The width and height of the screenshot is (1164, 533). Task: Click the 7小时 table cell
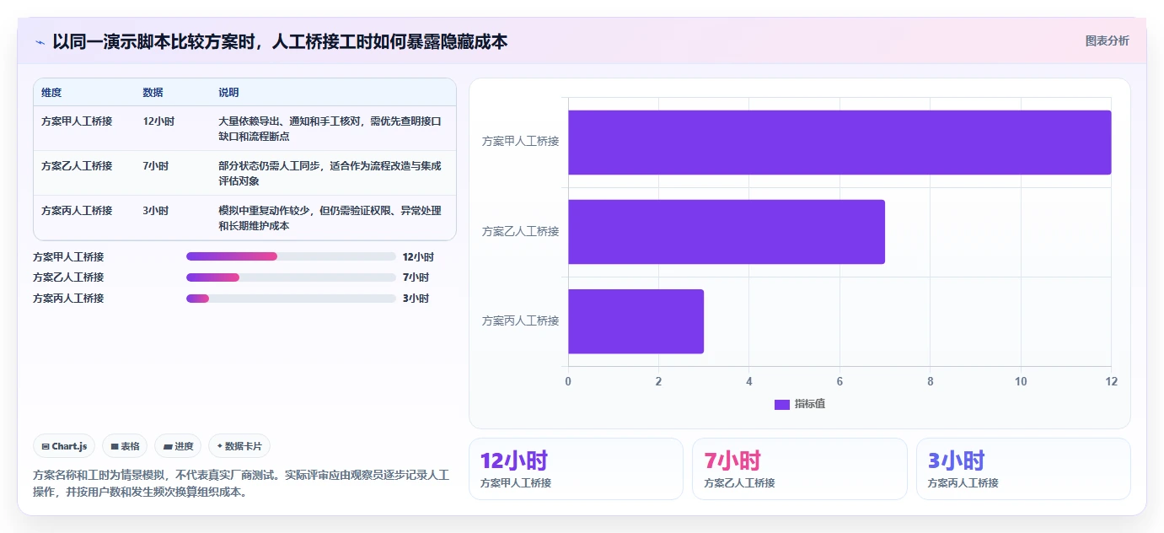point(156,166)
